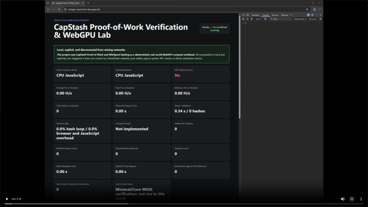Image resolution: width=368 pixels, height=207 pixels.
Task: Open a new browser tab with the plus button
Action: pos(88,3)
